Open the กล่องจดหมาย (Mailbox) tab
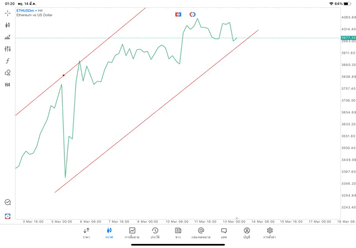Image resolution: width=356 pixels, height=248 pixels. (x=201, y=232)
